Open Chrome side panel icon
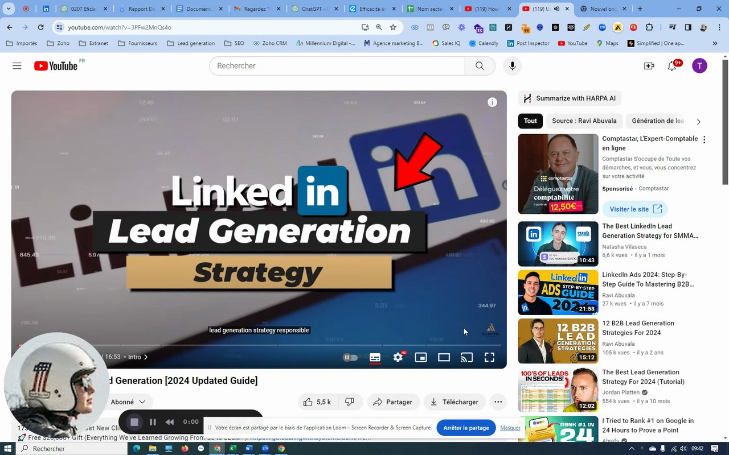This screenshot has height=455, width=729. coord(688,27)
